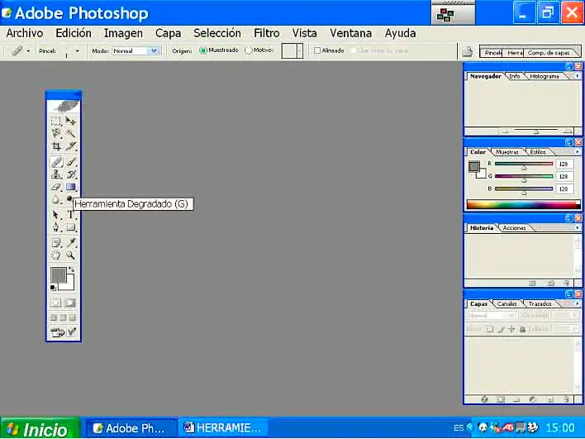The image size is (585, 439).
Task: Select the Rectangle shape tool
Action: tap(71, 227)
